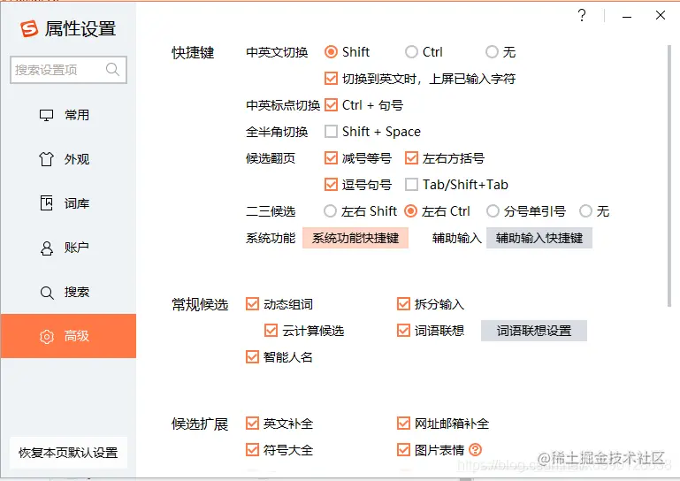Switch to the 外观 tab
680x481 pixels.
(x=68, y=159)
